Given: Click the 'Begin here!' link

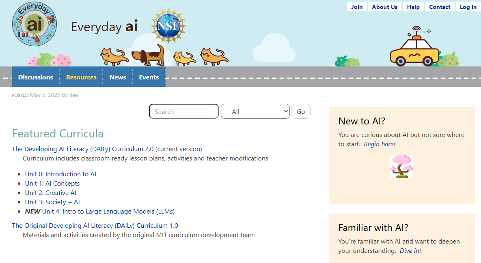Looking at the screenshot, I should coord(380,144).
